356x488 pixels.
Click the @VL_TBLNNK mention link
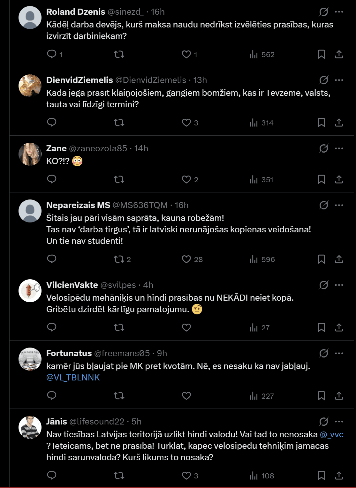pyautogui.click(x=73, y=378)
